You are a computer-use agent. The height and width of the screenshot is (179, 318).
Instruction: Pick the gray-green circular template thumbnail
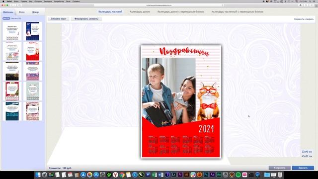click(x=33, y=91)
